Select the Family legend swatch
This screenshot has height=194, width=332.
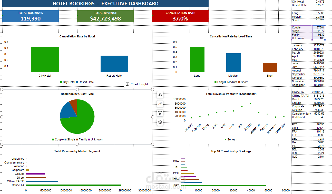pyautogui.click(x=77, y=140)
